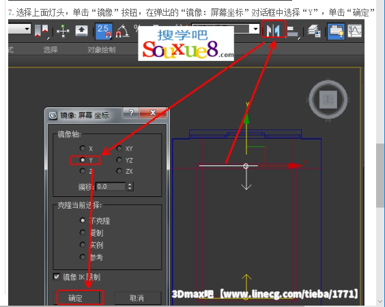The width and height of the screenshot is (385, 307).
Task: Choose the 不克隆 clone option
Action: click(x=83, y=220)
